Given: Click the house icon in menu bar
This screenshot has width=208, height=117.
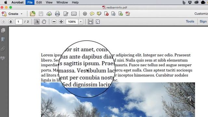Looking at the screenshot, I should coord(203,2).
